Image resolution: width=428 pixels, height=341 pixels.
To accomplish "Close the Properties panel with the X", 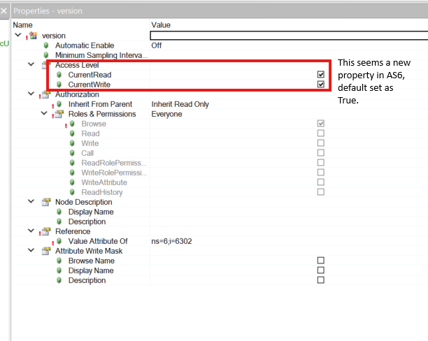I will tap(3, 11).
